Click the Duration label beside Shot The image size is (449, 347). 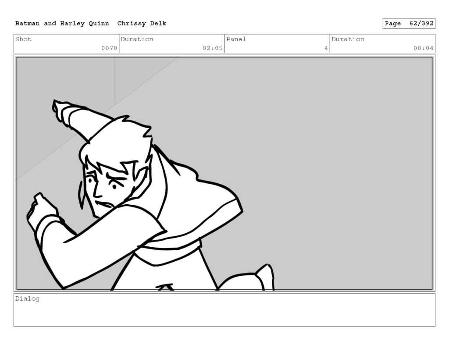coord(137,39)
